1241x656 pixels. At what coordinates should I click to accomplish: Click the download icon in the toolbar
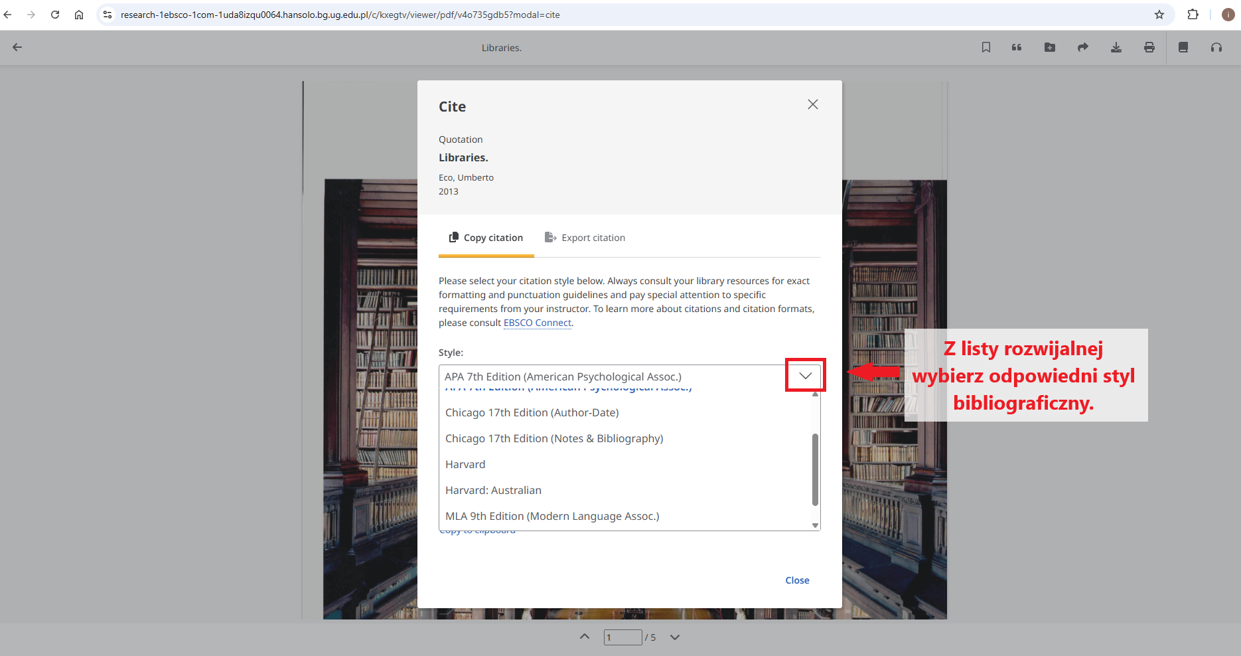tap(1116, 47)
